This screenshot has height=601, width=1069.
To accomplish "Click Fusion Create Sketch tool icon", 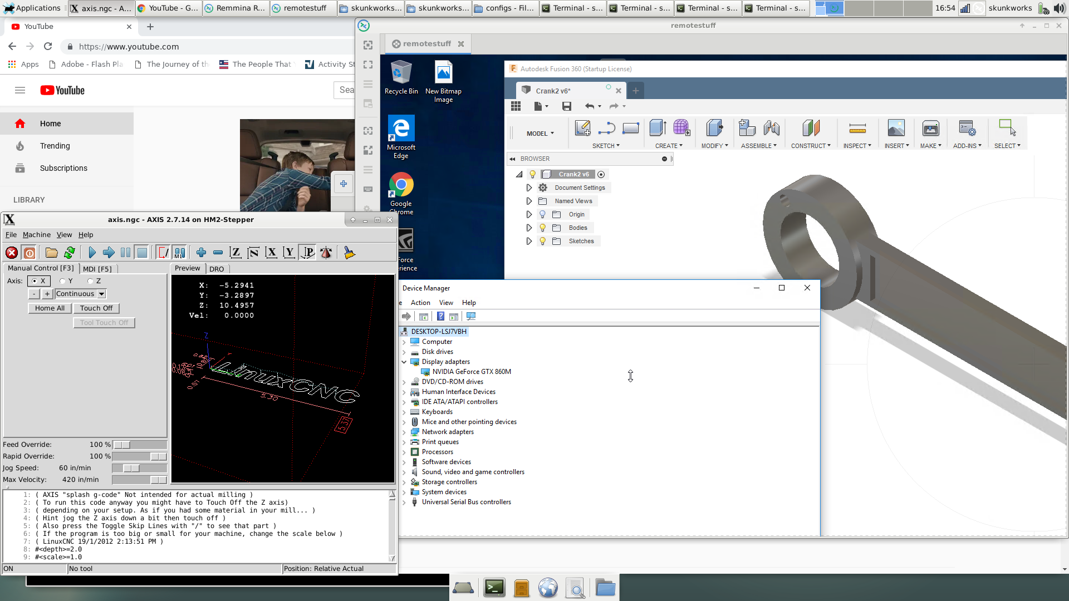I will click(x=583, y=128).
